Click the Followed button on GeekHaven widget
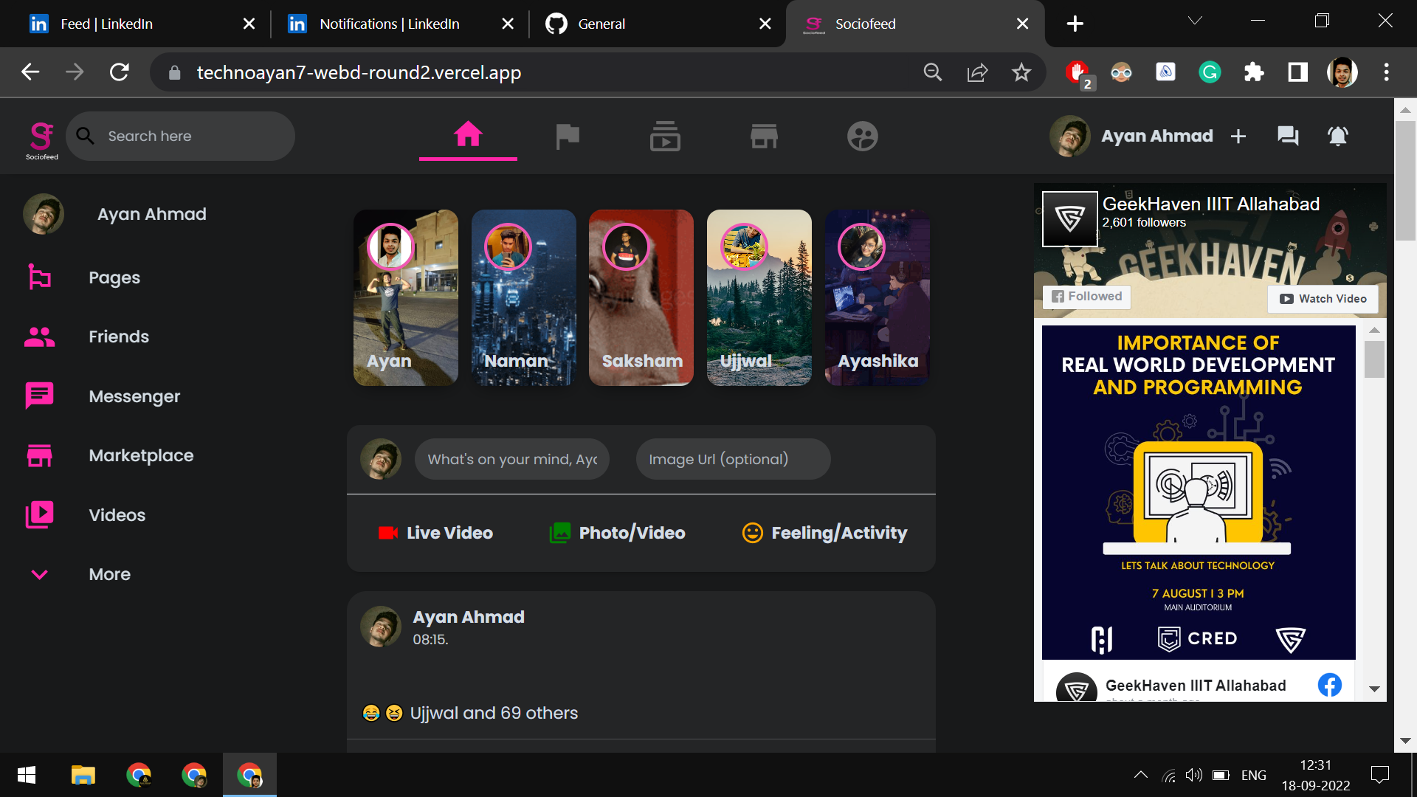This screenshot has height=797, width=1417. [1086, 297]
